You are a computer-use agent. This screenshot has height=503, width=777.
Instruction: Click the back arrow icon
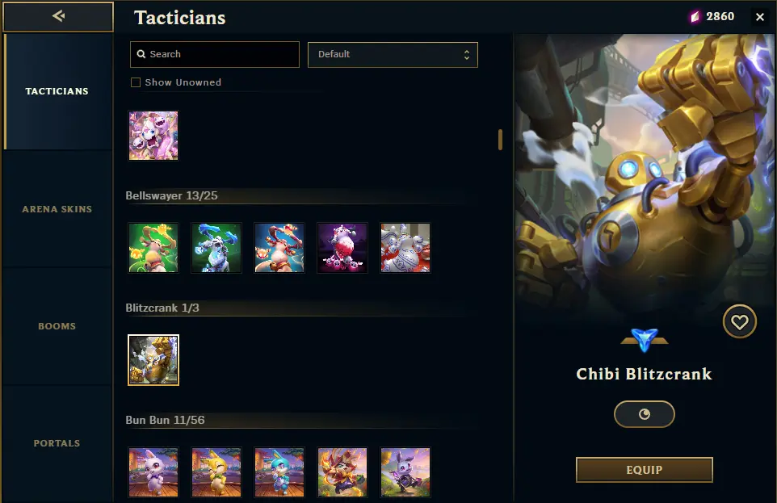tap(58, 16)
